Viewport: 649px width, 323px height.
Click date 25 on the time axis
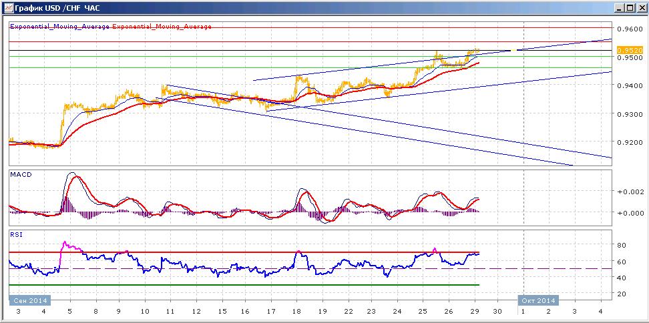pyautogui.click(x=423, y=311)
